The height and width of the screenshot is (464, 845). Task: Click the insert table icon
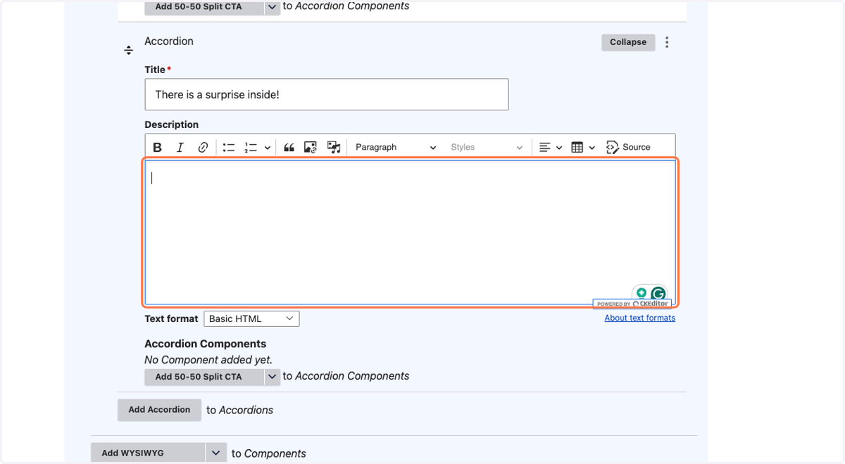click(x=577, y=147)
